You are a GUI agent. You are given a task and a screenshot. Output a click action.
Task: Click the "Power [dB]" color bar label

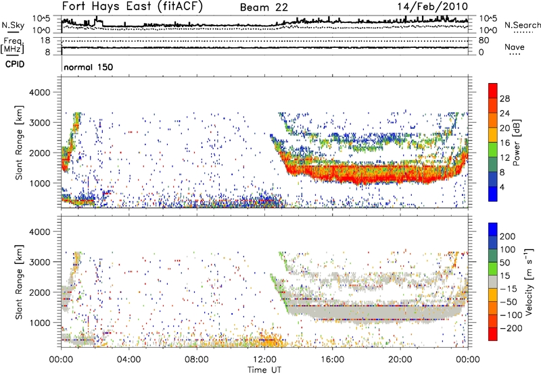tap(517, 142)
